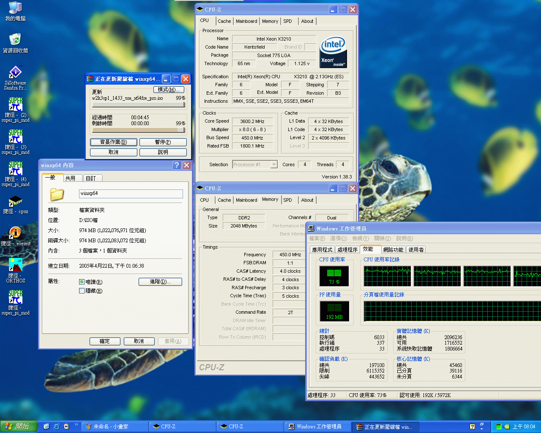The image size is (541, 433).
Task: Click the taskbar clock showing 上午 08:04
Action: (524, 427)
